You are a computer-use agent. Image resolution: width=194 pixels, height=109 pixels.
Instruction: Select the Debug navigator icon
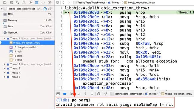coord(37,2)
